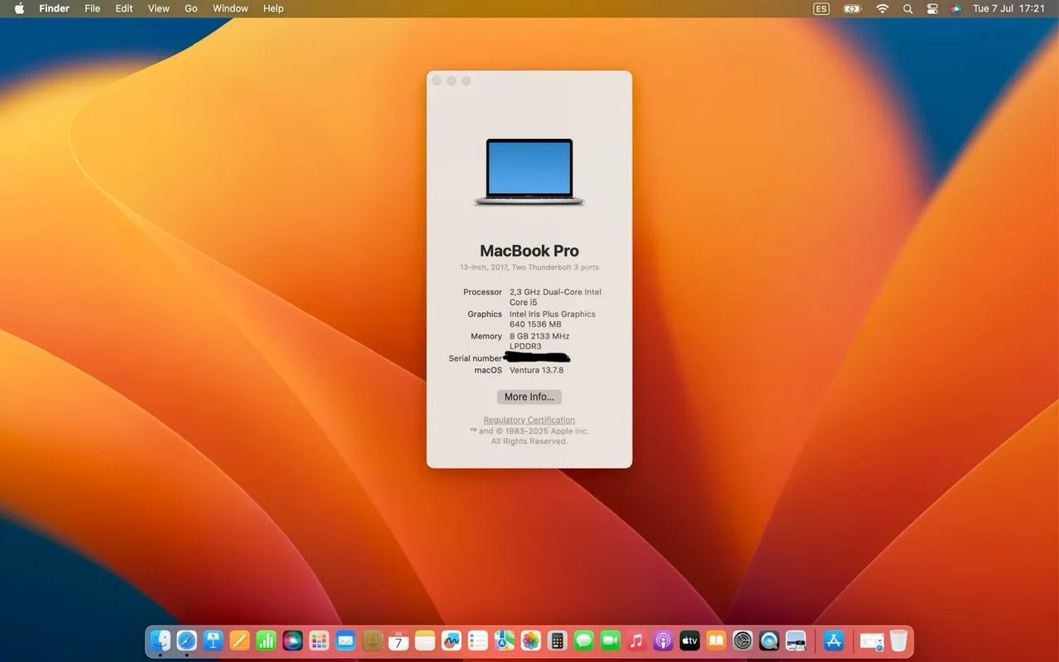
Task: Click the Ventura 13.7.8 version text
Action: pyautogui.click(x=536, y=370)
